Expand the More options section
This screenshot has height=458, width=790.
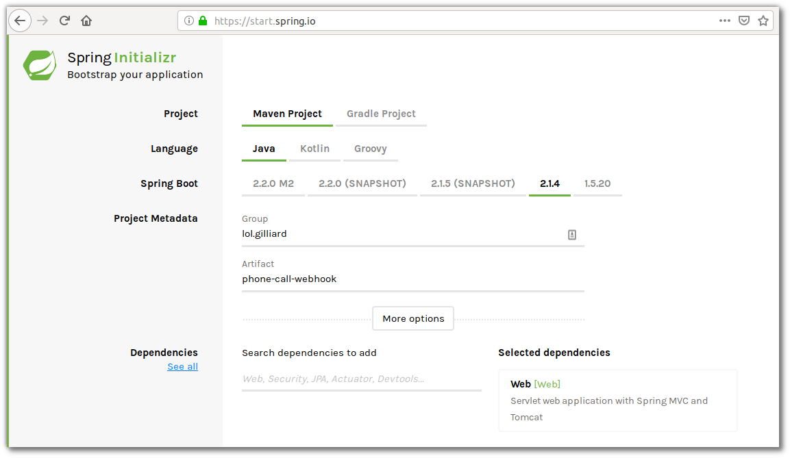click(x=413, y=318)
